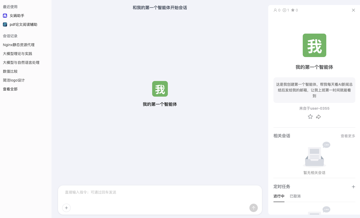Image resolution: width=360 pixels, height=218 pixels.
Task: Click the send message arrow button
Action: point(253,208)
